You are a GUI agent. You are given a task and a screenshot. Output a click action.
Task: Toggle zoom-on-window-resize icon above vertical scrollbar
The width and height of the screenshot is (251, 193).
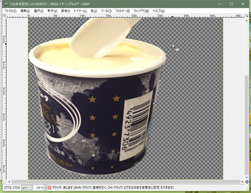(x=246, y=16)
